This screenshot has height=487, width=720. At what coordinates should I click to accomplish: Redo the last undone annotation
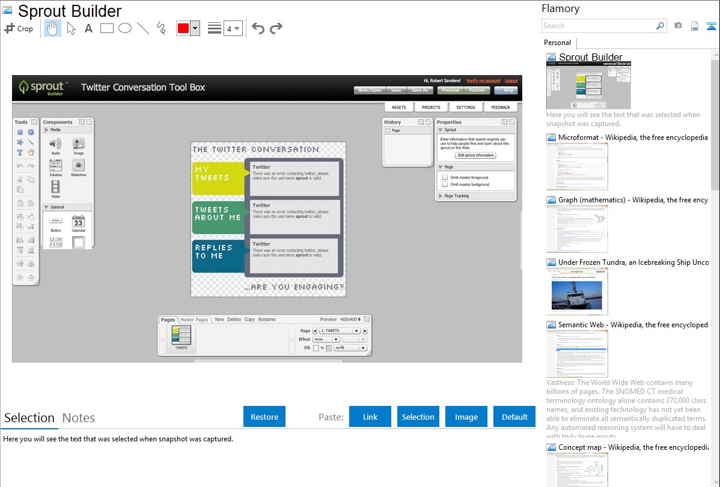tap(276, 28)
